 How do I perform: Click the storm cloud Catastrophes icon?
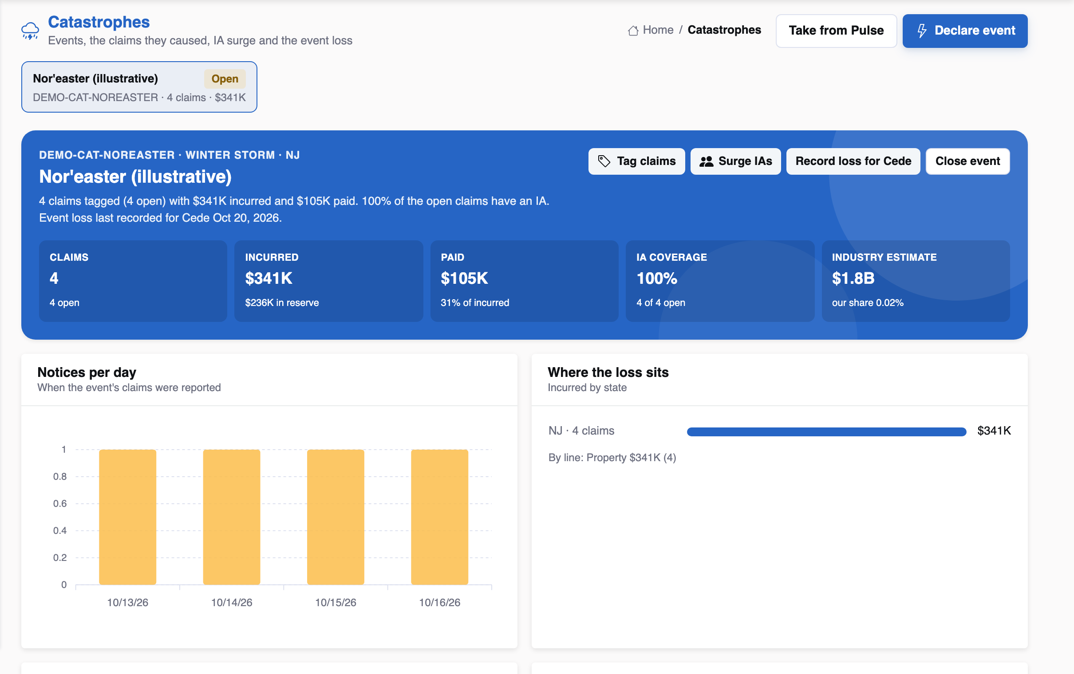click(30, 31)
